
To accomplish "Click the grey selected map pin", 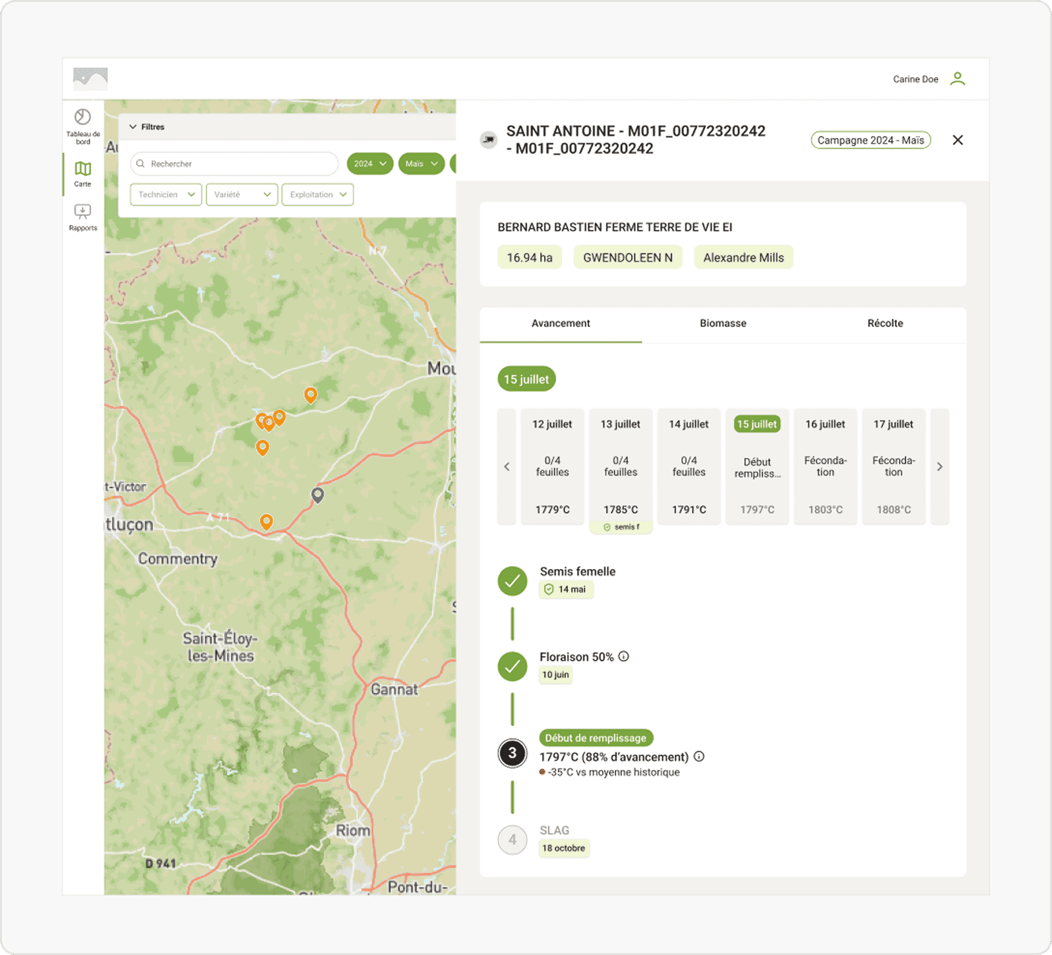I will coord(317,495).
